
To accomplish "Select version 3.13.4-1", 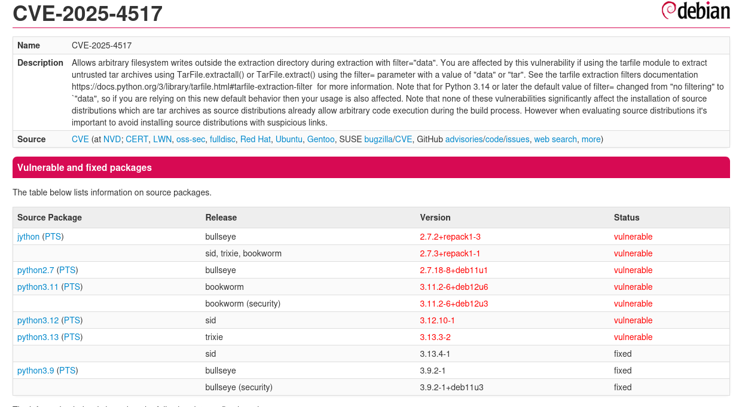I will click(435, 354).
